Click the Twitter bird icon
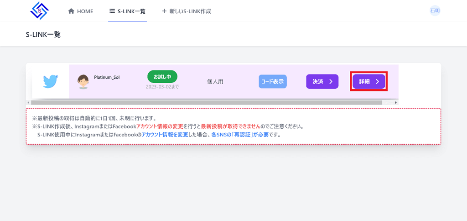This screenshot has width=467, height=221. point(51,81)
